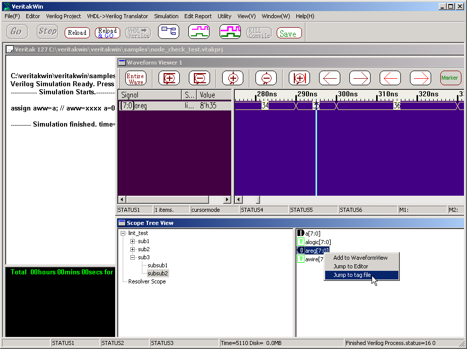Screen dimensions: 467x349
Task: Select the [7:0]areg row in the signal list
Action: tap(175, 105)
